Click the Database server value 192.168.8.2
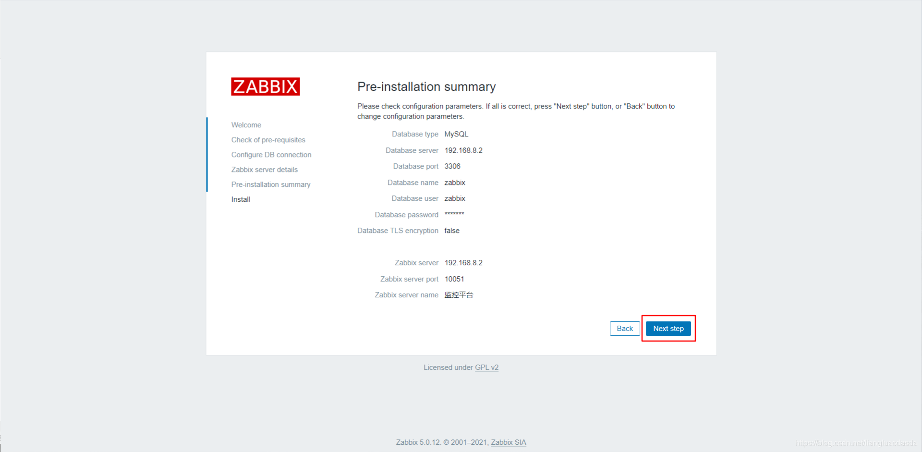Screen dimensions: 922x452 [x=463, y=150]
